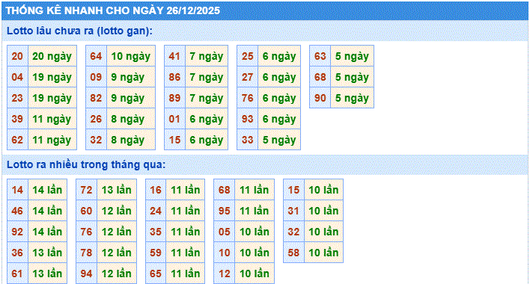Click number cell 35 in the frequent lotto table
This screenshot has height=284, width=530.
(x=156, y=232)
